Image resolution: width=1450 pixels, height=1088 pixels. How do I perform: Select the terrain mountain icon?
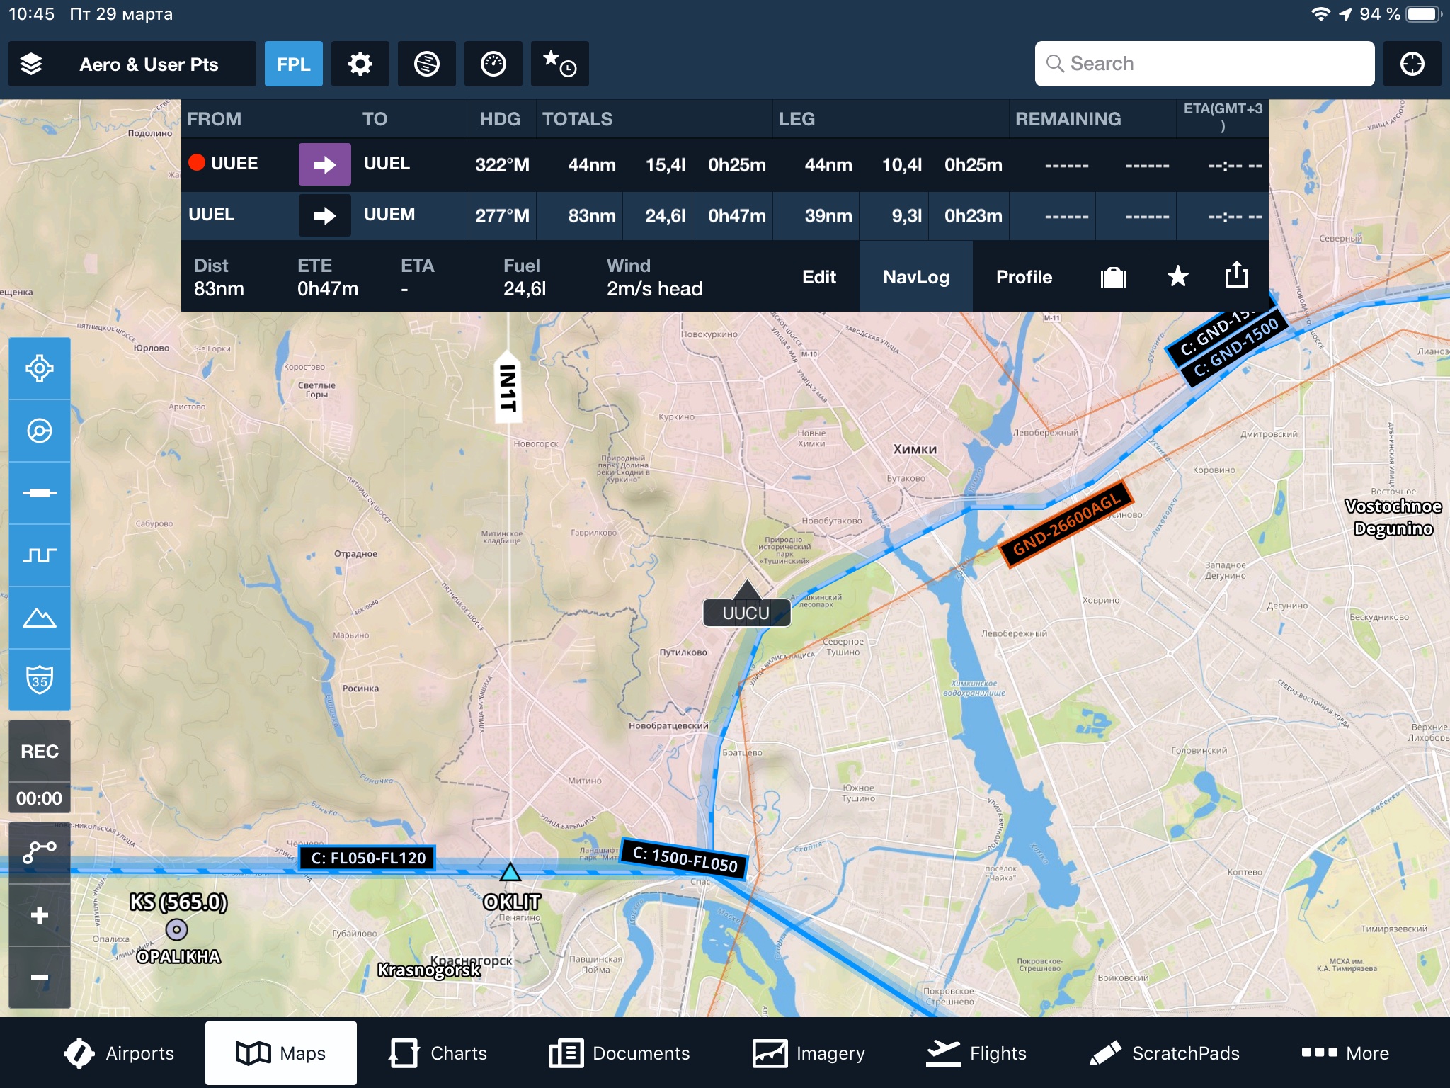pos(40,618)
